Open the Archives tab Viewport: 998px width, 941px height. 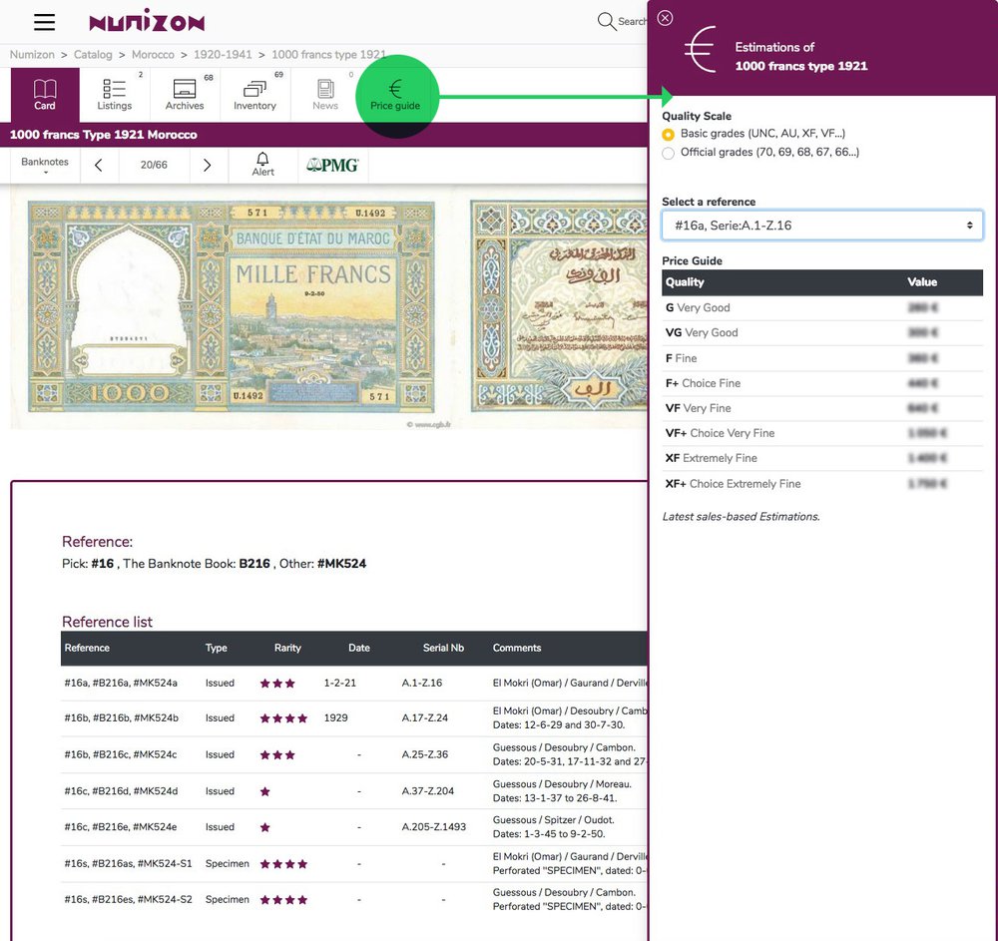pyautogui.click(x=185, y=95)
